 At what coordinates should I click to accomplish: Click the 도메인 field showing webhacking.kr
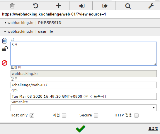point(84,73)
